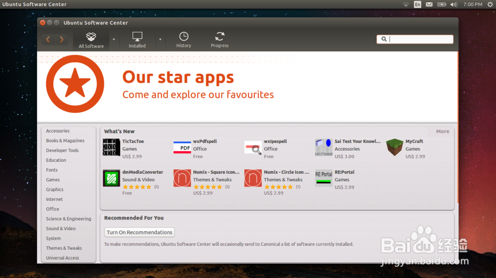Expand the All Software dropdown arrow
The height and width of the screenshot is (278, 496).
[114, 40]
